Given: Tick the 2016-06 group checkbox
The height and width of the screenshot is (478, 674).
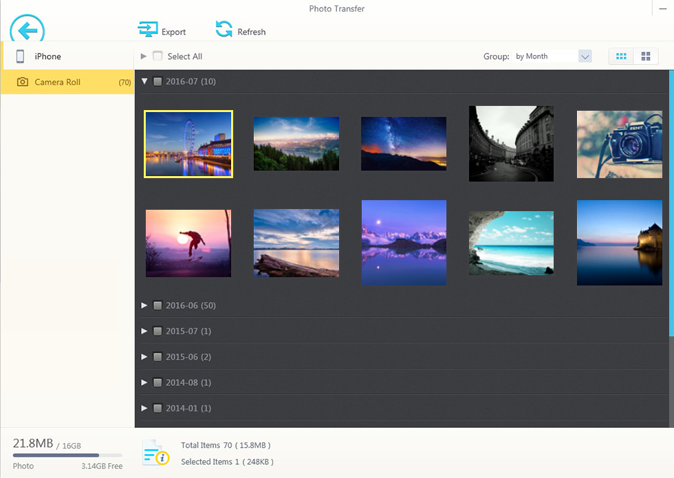Looking at the screenshot, I should [x=157, y=305].
